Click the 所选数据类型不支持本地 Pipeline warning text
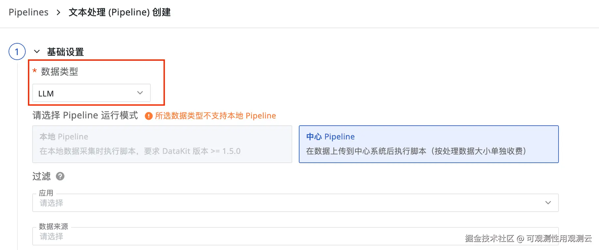This screenshot has width=599, height=250. pos(215,116)
